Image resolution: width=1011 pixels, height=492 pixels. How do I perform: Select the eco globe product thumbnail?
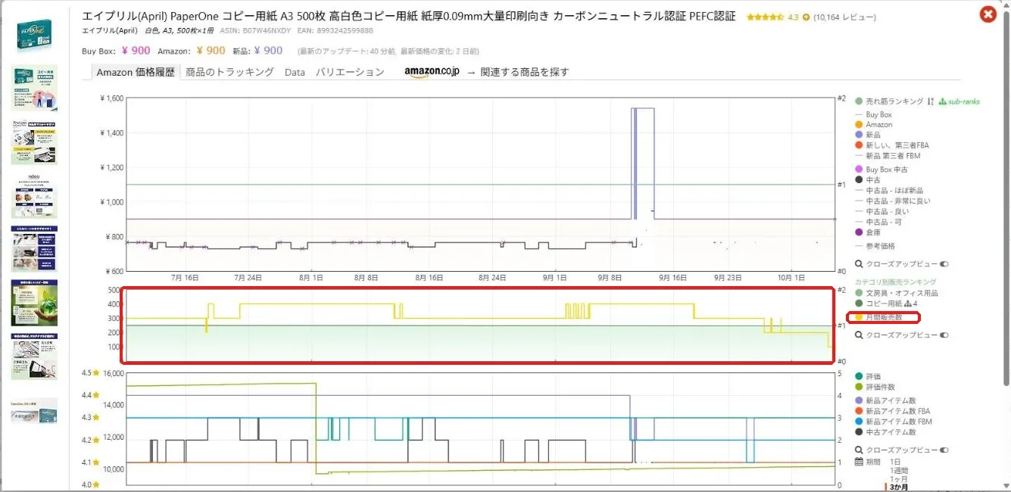[x=34, y=303]
